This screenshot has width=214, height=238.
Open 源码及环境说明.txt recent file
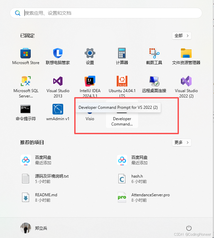45,179
